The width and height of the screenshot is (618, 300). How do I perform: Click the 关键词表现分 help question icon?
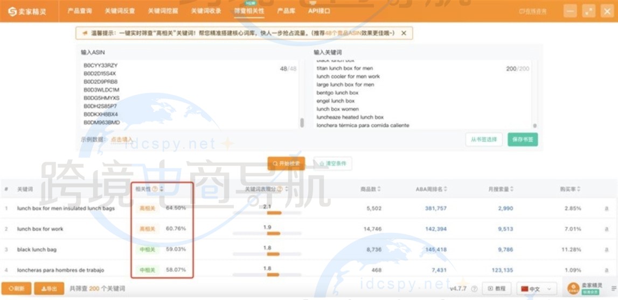coord(280,189)
